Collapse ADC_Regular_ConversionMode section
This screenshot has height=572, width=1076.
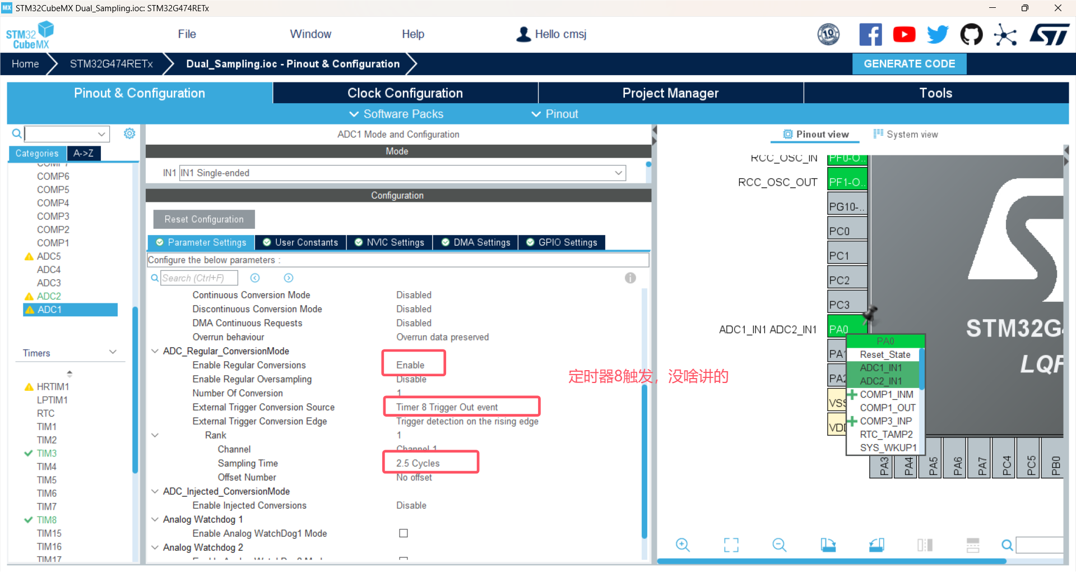coord(155,351)
